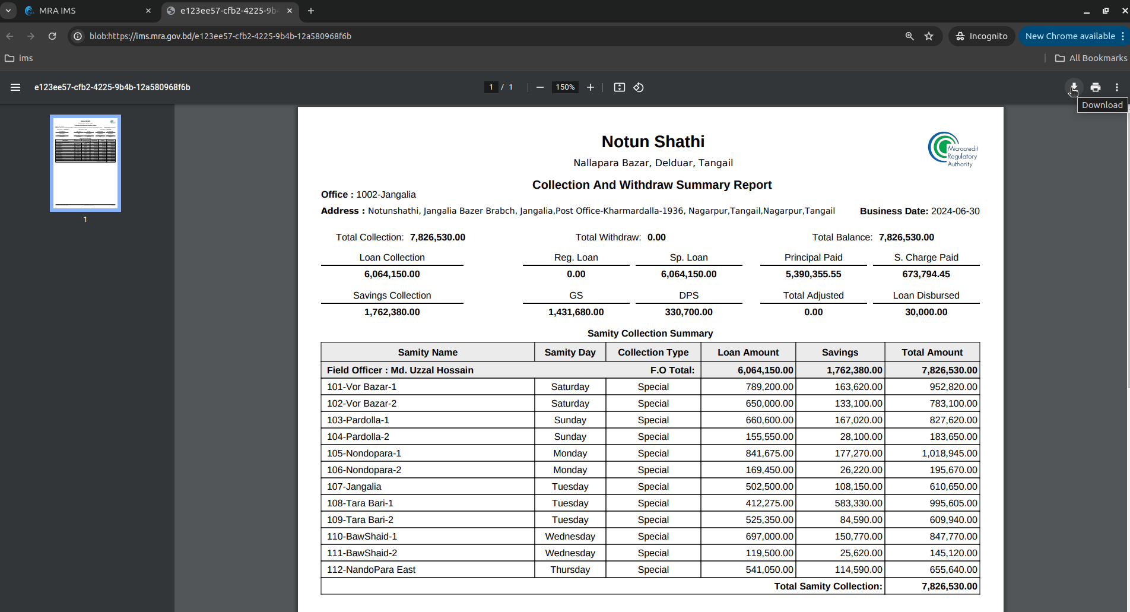Click the Loan Amount column header
Screen dimensions: 1130x612
(748, 352)
